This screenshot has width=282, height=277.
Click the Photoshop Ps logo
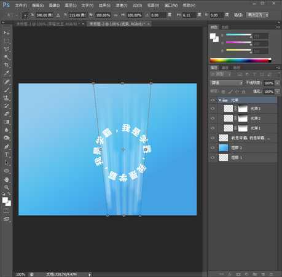pos(6,5)
